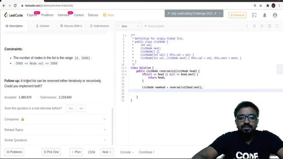
Task: Switch to the Discuss (999+) tab
Action: pos(71,26)
